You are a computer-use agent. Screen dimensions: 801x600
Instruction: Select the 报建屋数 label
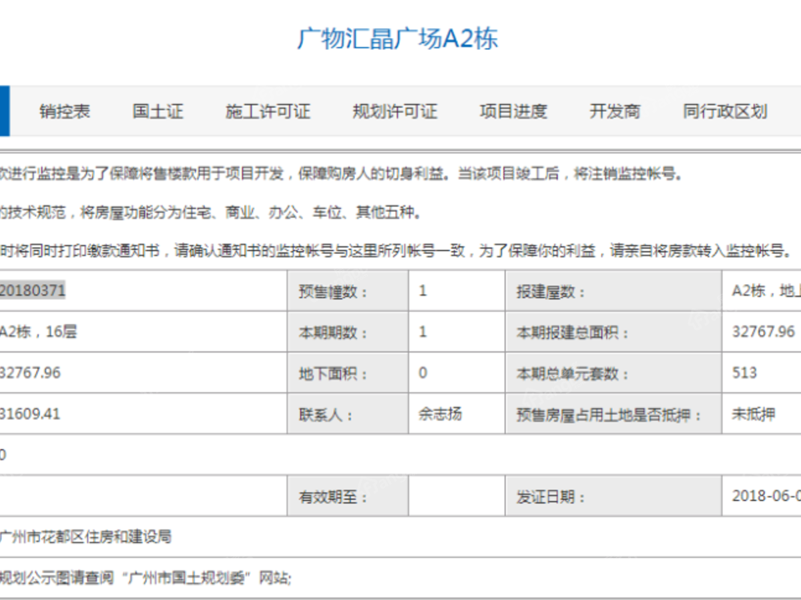click(551, 291)
